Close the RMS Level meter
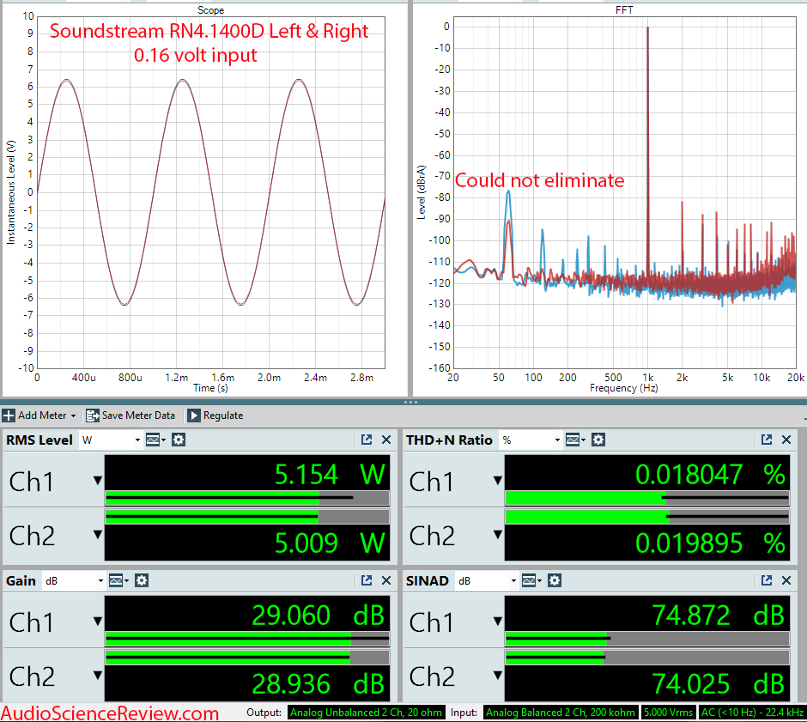Screen dimensions: 807x722 (x=386, y=440)
